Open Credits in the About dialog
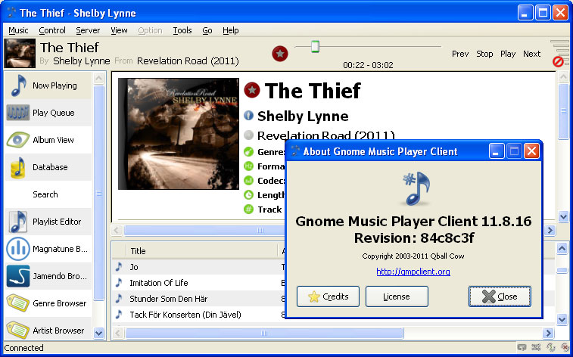The image size is (573, 357). coord(329,296)
